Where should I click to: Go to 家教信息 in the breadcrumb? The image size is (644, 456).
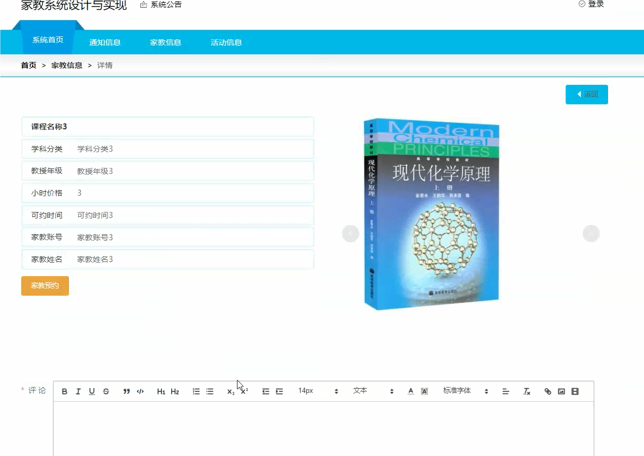(66, 65)
